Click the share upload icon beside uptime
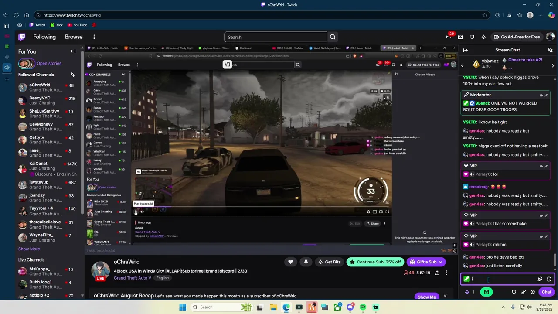The height and width of the screenshot is (314, 558). click(x=437, y=273)
